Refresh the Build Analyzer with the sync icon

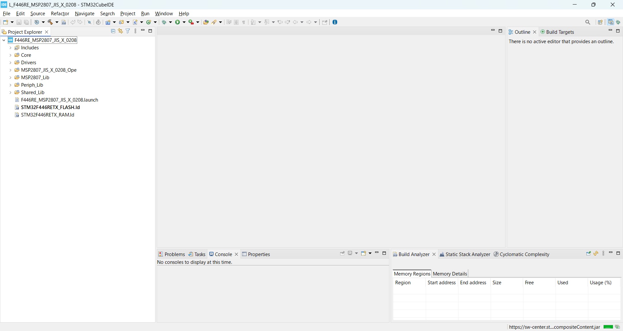click(596, 254)
